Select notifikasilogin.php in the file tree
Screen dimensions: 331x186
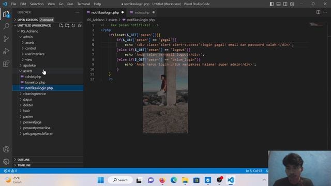coord(48,88)
